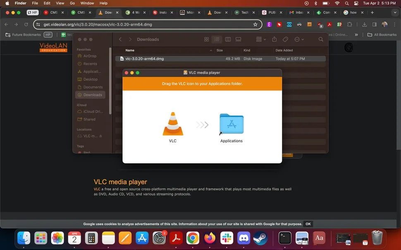
Task: Open Firefox from the Dock
Action: [210, 238]
